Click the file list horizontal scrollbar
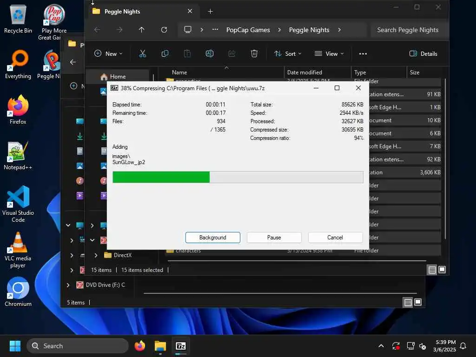Screen dimensions: 476x357 (297, 261)
